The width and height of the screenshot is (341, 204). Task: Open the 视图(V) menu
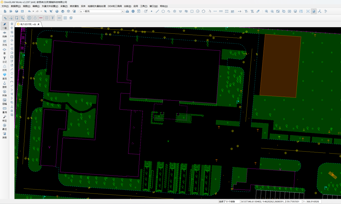(x=27, y=6)
